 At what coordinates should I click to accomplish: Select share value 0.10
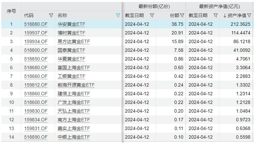tap(179, 137)
